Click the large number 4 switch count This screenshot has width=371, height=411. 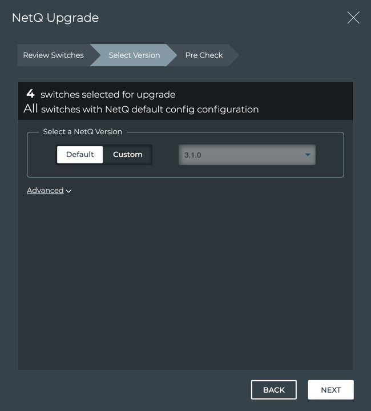30,94
